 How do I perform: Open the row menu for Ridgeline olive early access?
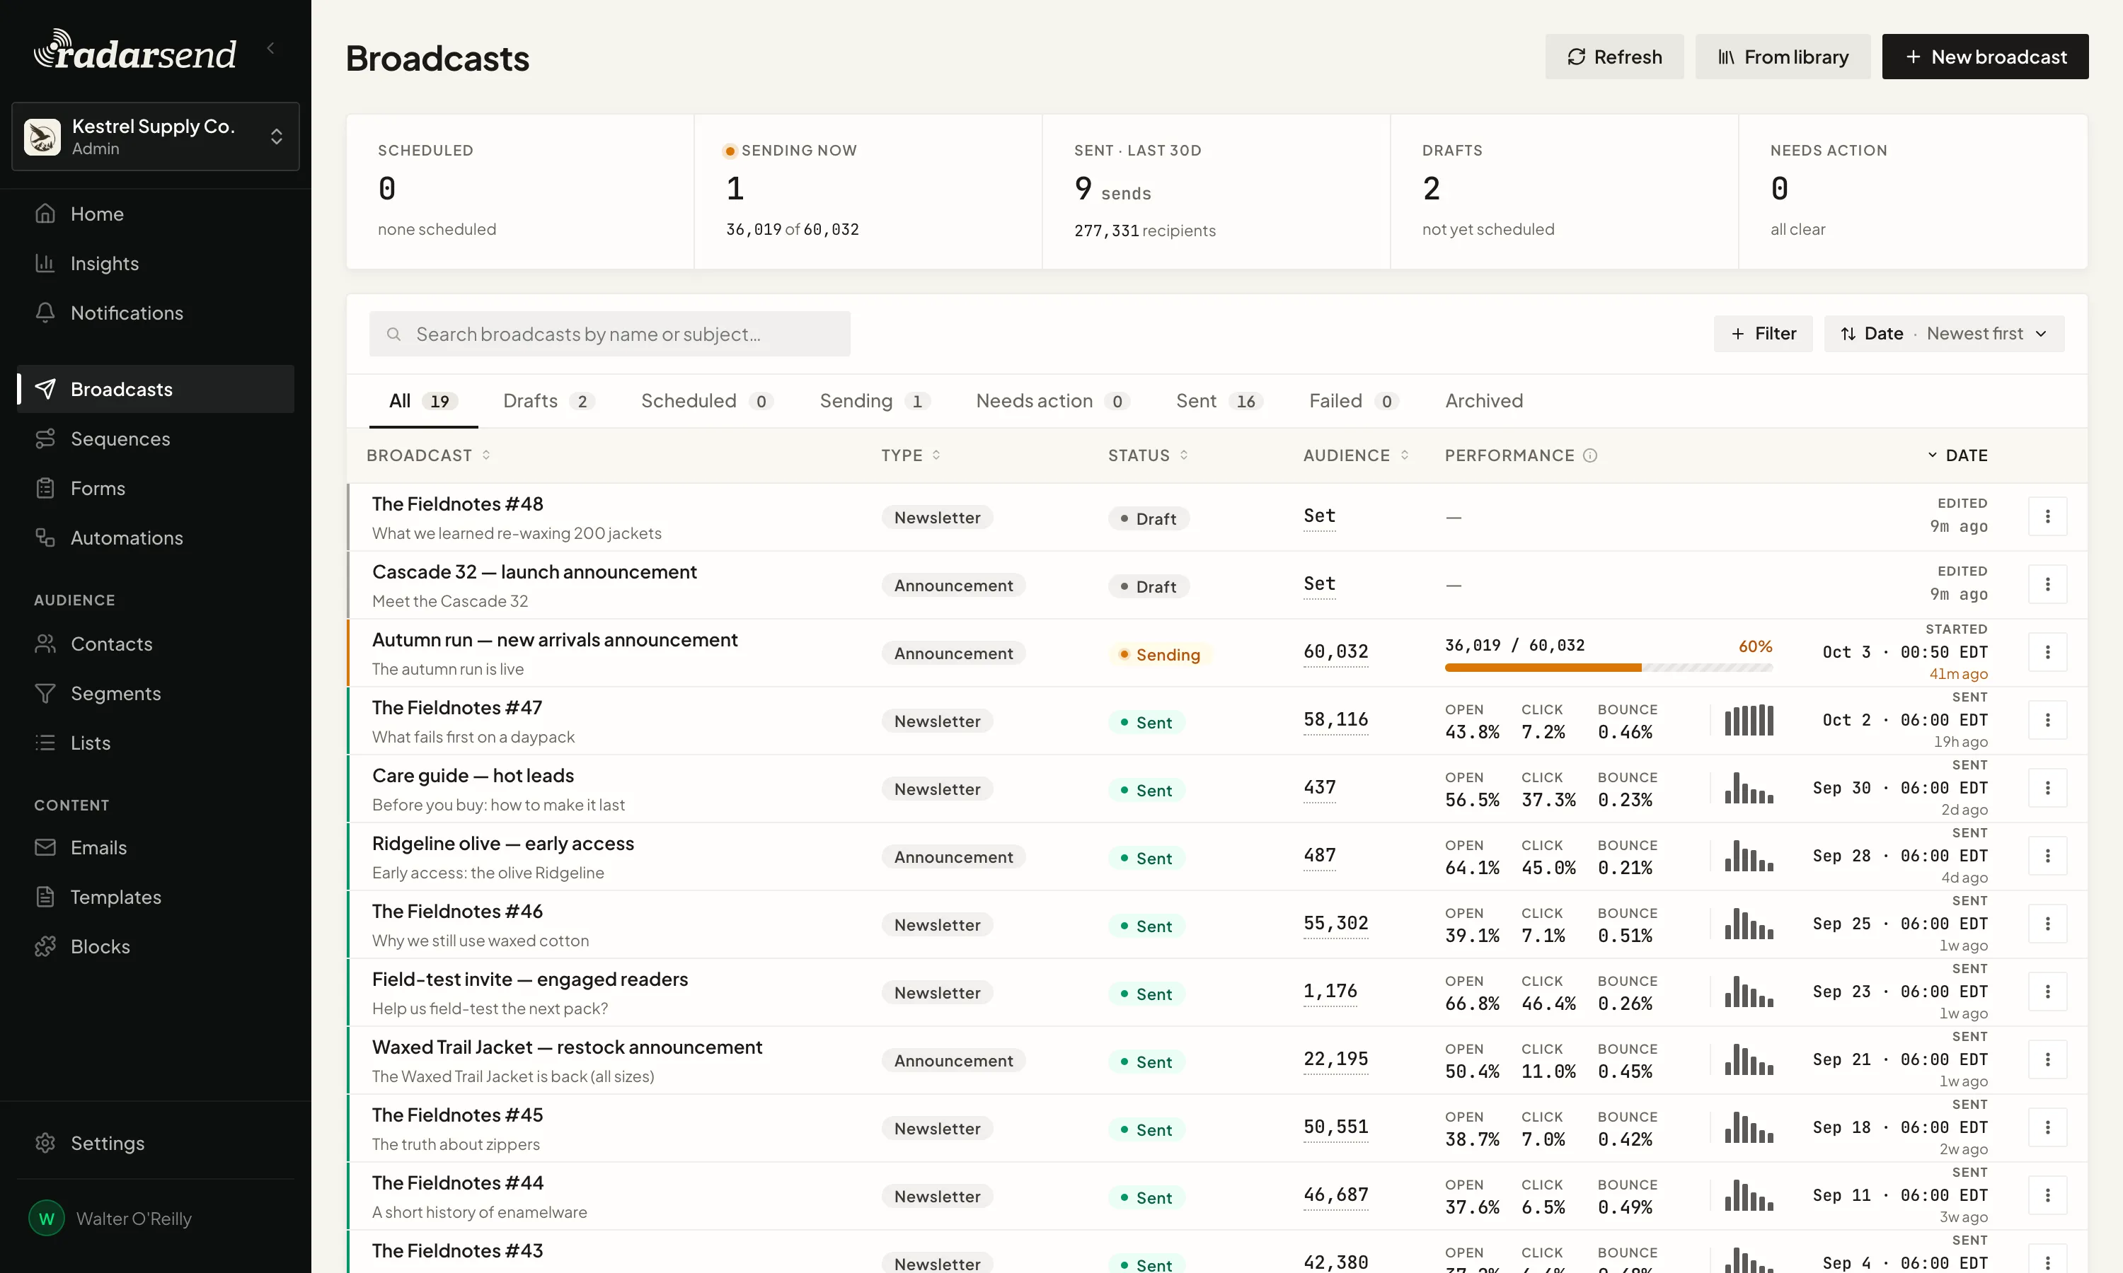2047,856
